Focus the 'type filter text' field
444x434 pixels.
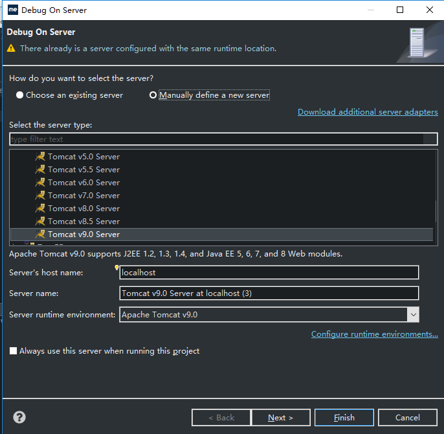pyautogui.click(x=223, y=139)
